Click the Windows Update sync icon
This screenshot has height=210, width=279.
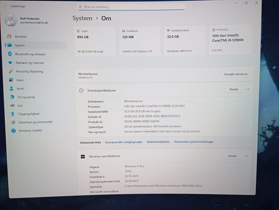[13, 131]
